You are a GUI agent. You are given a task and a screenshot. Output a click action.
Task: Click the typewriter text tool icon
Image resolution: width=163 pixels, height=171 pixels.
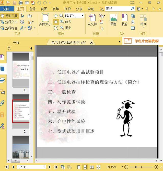pyautogui.click(x=22, y=16)
